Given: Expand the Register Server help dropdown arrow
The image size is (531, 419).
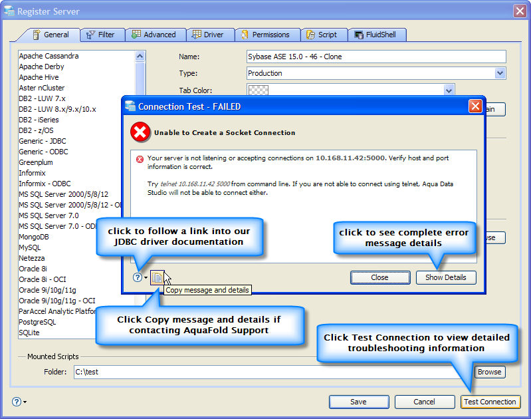Looking at the screenshot, I should click(x=25, y=402).
